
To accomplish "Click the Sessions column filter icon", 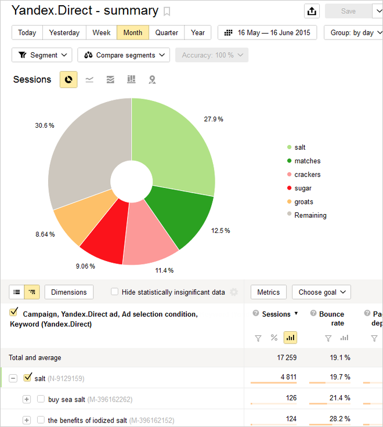I will click(x=258, y=338).
